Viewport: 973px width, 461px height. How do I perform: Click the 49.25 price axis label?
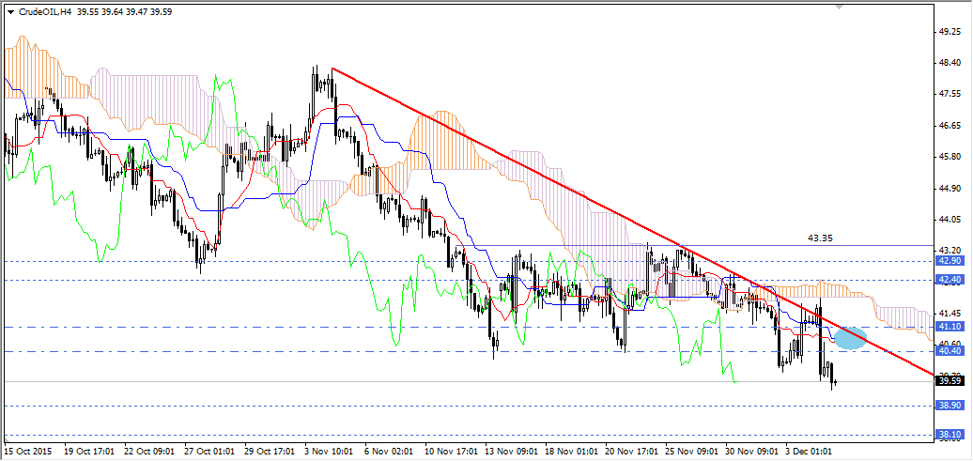(950, 32)
